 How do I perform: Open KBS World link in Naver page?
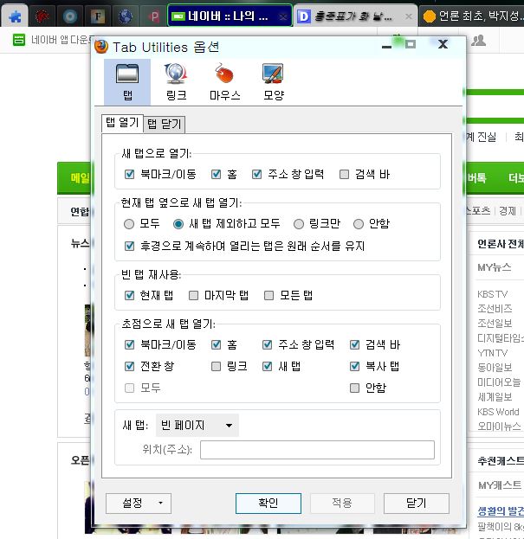click(498, 412)
